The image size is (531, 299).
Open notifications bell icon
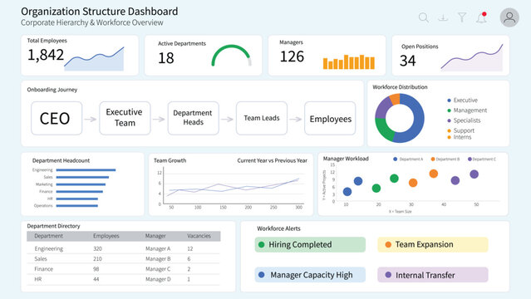pyautogui.click(x=482, y=17)
